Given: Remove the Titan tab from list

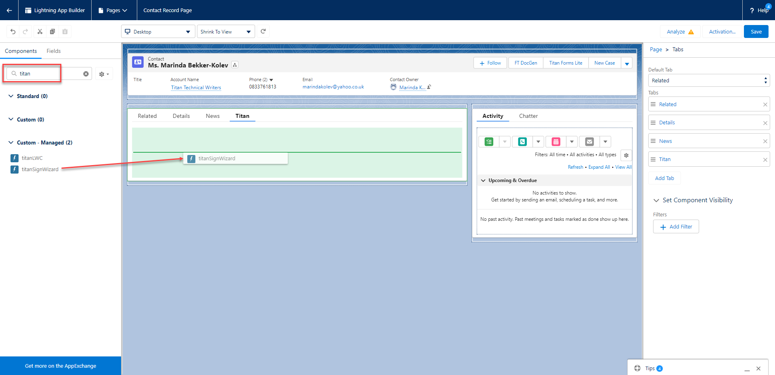Looking at the screenshot, I should coord(765,160).
